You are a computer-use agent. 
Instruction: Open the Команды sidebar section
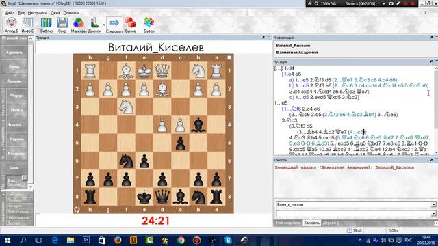click(16, 153)
